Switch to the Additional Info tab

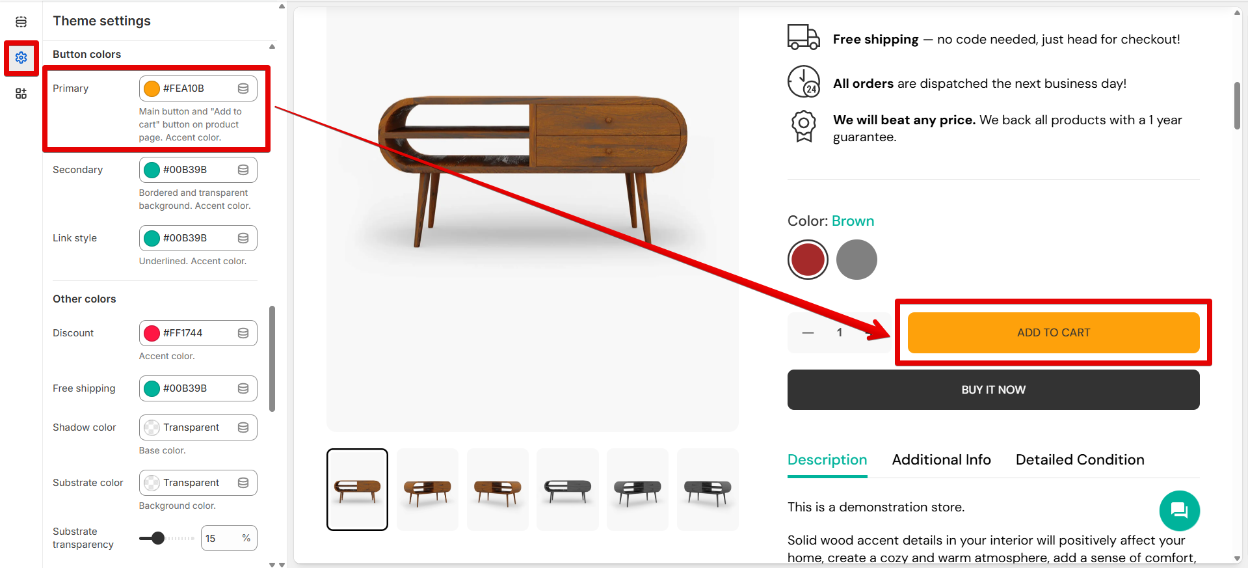pos(941,460)
